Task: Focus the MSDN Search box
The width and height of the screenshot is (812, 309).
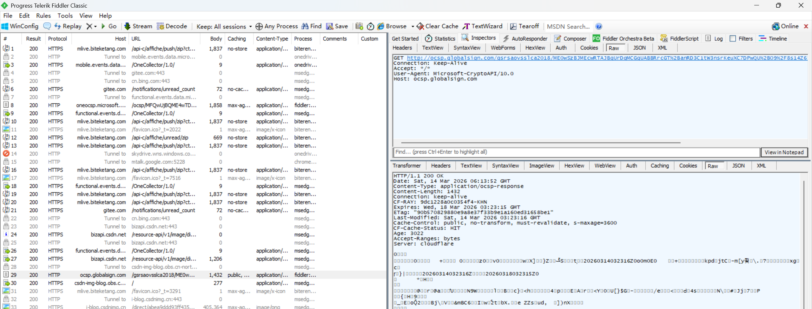Action: tap(568, 27)
